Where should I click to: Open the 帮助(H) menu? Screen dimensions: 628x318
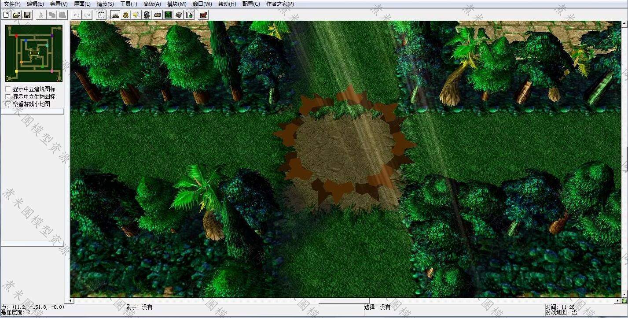[227, 4]
